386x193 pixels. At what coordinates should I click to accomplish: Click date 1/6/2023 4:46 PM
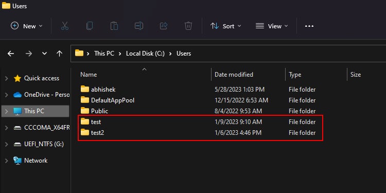click(x=238, y=133)
